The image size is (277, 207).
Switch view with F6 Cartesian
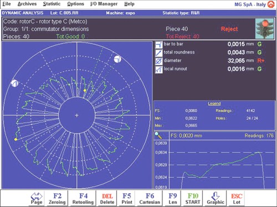(x=150, y=198)
